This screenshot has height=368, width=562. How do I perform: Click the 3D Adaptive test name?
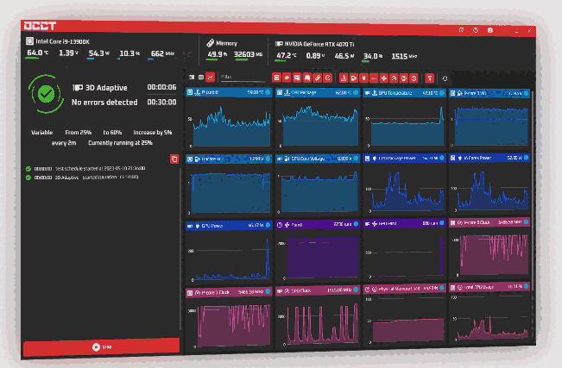tap(106, 88)
